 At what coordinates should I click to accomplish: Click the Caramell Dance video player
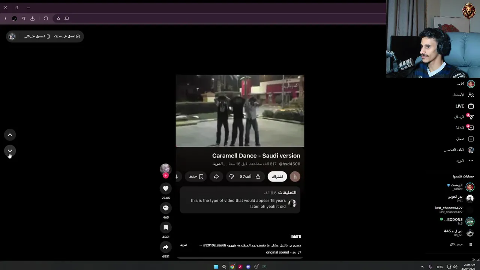[240, 111]
